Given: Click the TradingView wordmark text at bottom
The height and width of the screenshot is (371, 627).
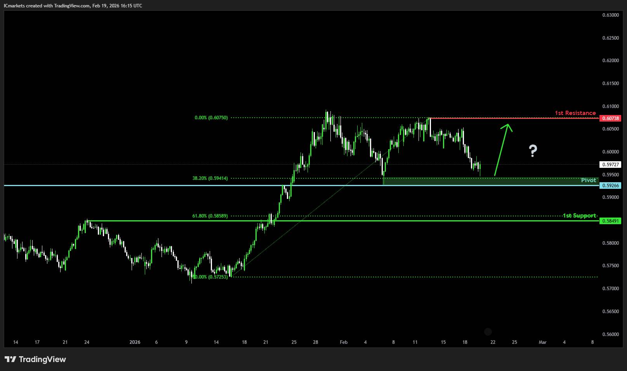Looking at the screenshot, I should [42, 359].
